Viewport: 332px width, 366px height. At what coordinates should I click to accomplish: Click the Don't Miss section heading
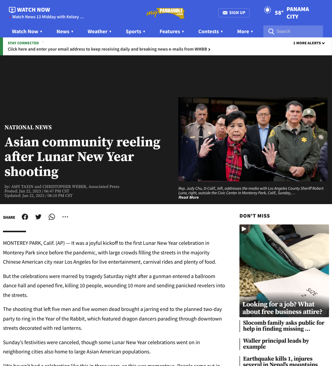tap(255, 216)
